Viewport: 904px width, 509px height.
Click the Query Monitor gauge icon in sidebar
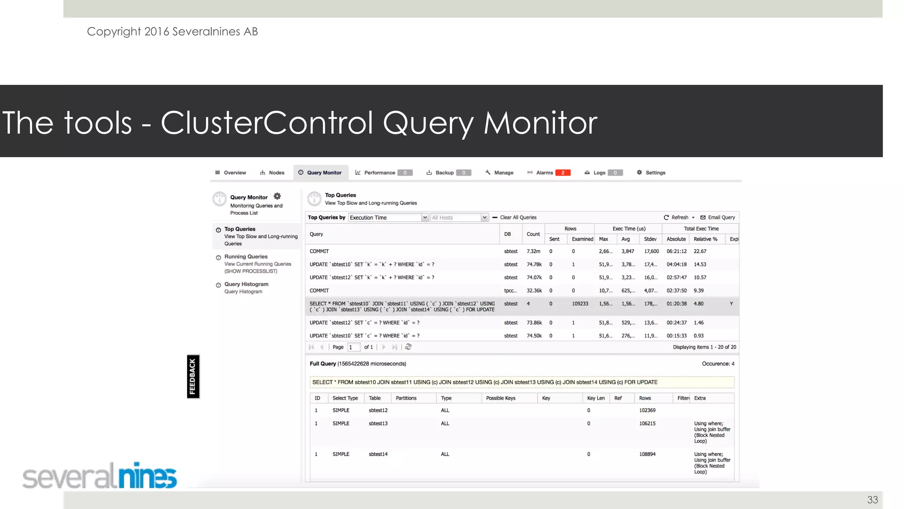click(219, 199)
